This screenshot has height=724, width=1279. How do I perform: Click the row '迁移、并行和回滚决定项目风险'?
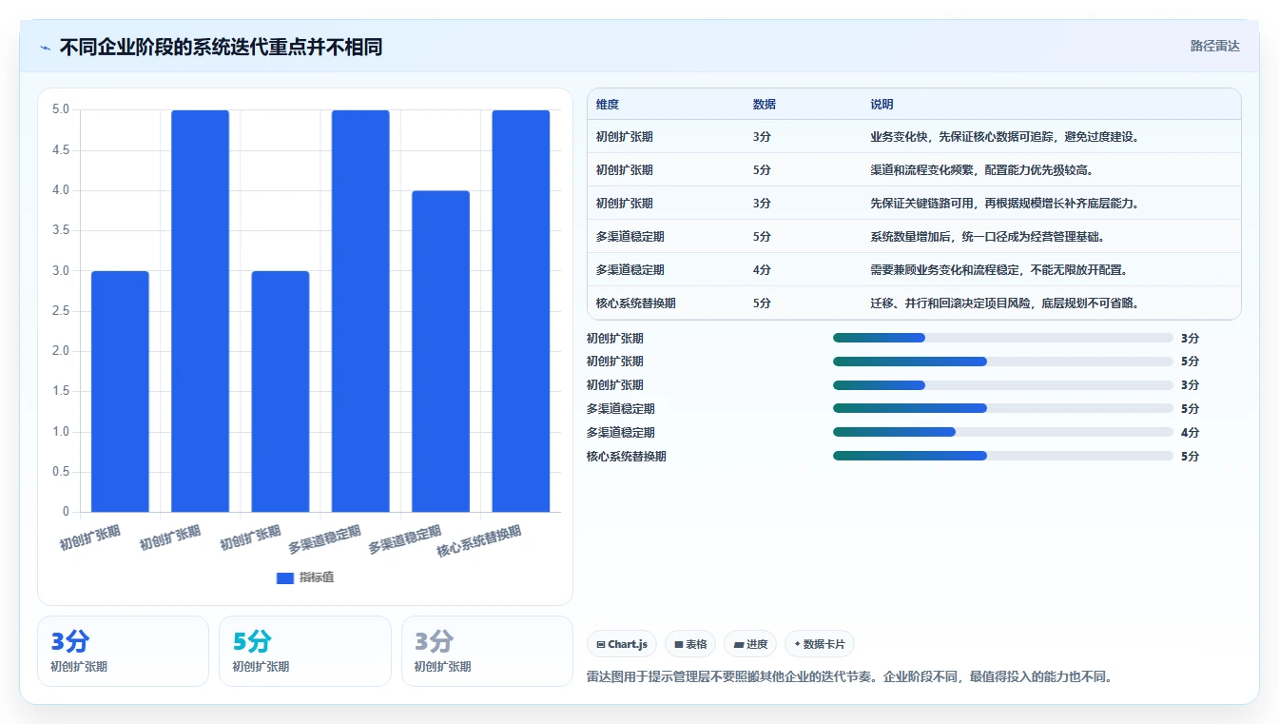pyautogui.click(x=914, y=303)
